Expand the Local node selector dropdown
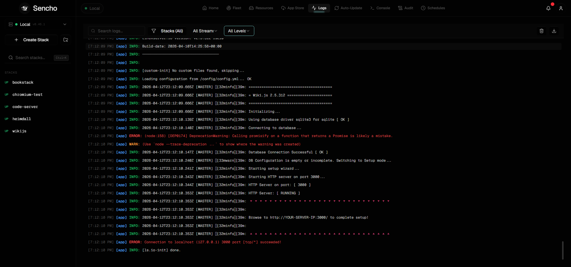The image size is (571, 267). [38, 24]
